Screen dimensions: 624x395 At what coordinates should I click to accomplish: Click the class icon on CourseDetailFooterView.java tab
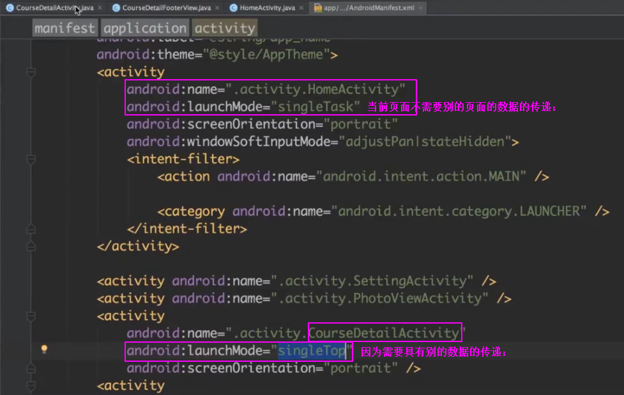116,8
